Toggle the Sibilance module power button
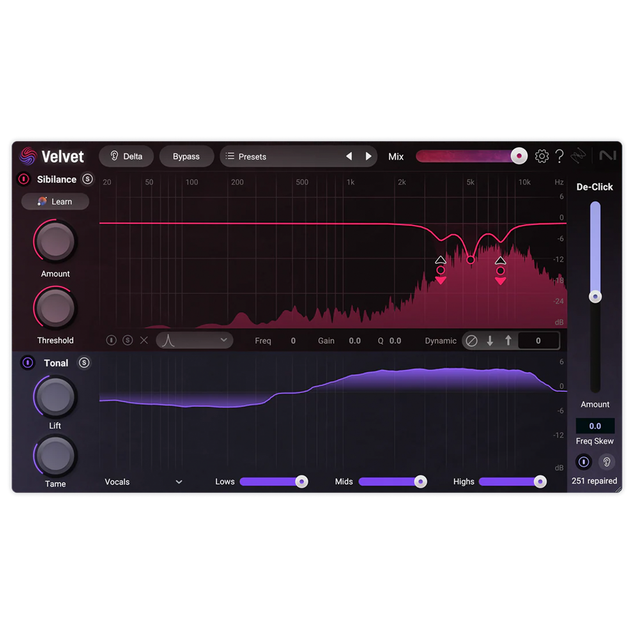The height and width of the screenshot is (634, 634). pyautogui.click(x=24, y=179)
